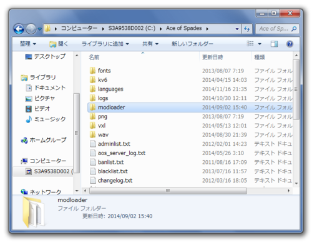
Task: Open ビデオ library
Action: click(x=37, y=109)
